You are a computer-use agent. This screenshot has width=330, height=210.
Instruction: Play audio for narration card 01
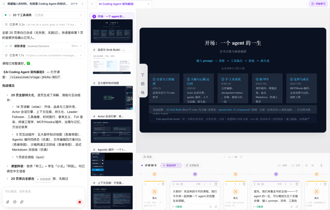point(211,207)
